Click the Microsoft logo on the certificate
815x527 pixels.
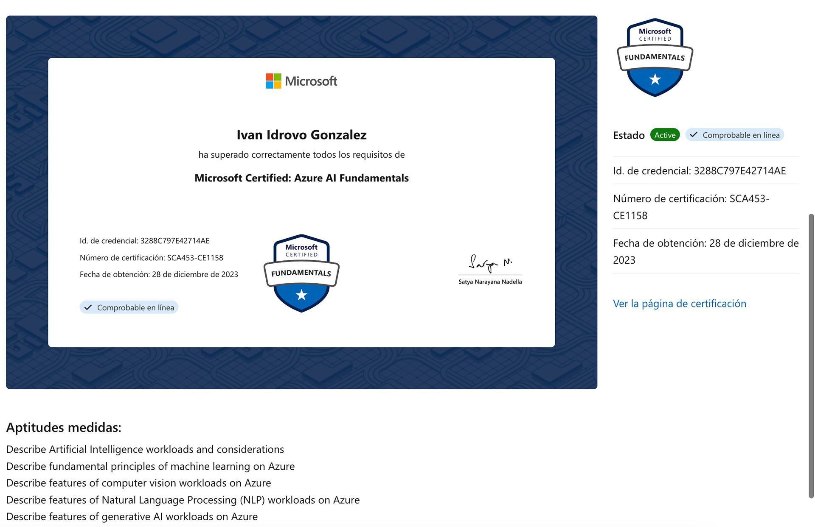pos(301,81)
